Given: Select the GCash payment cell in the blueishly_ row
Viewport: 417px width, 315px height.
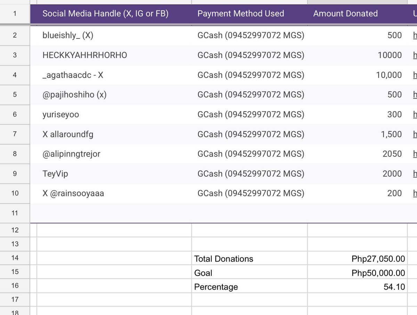Looking at the screenshot, I should click(x=250, y=35).
